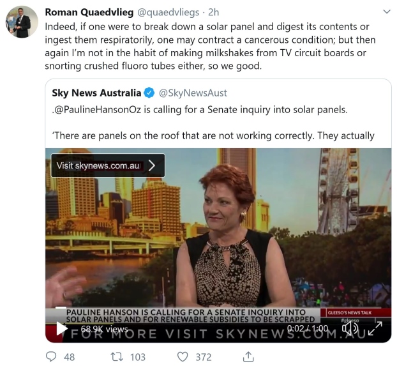Open Roman Quaedvlieg display name
The image size is (397, 366).
point(89,12)
